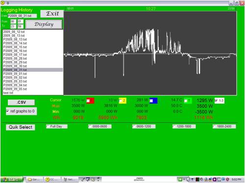The image size is (245, 183).
Task: Click the smiley face taskbar application
Action: (52, 180)
